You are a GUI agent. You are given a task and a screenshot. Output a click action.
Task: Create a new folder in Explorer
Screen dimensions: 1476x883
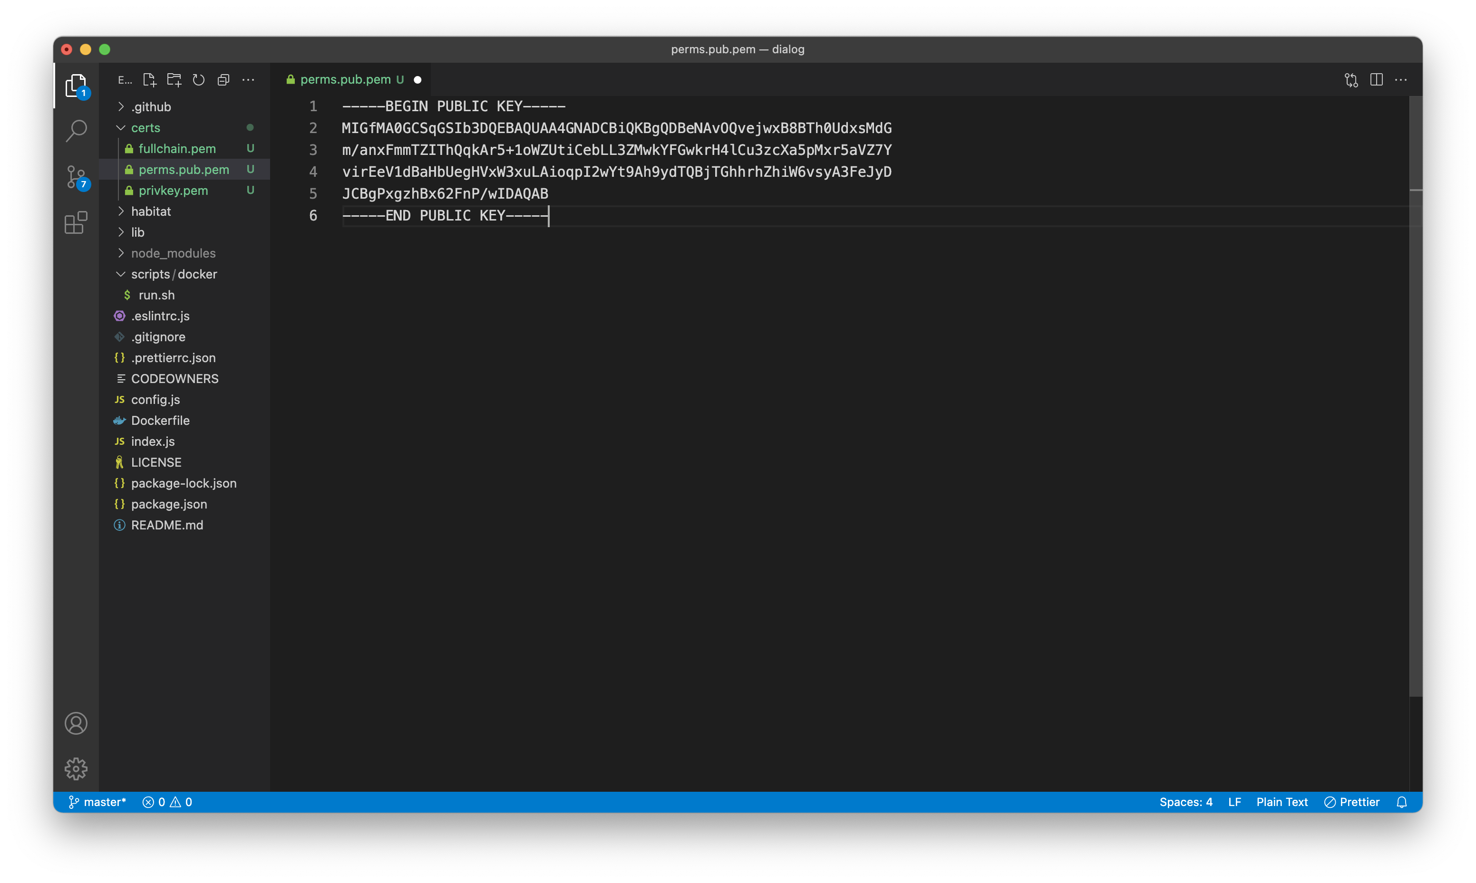click(x=175, y=80)
